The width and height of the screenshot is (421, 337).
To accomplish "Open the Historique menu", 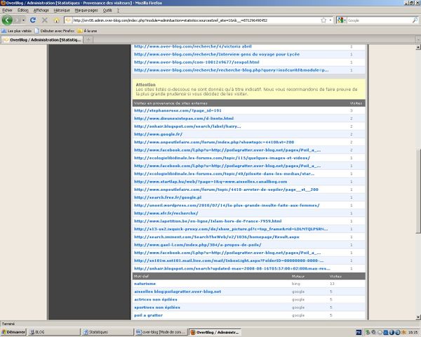I will [62, 11].
